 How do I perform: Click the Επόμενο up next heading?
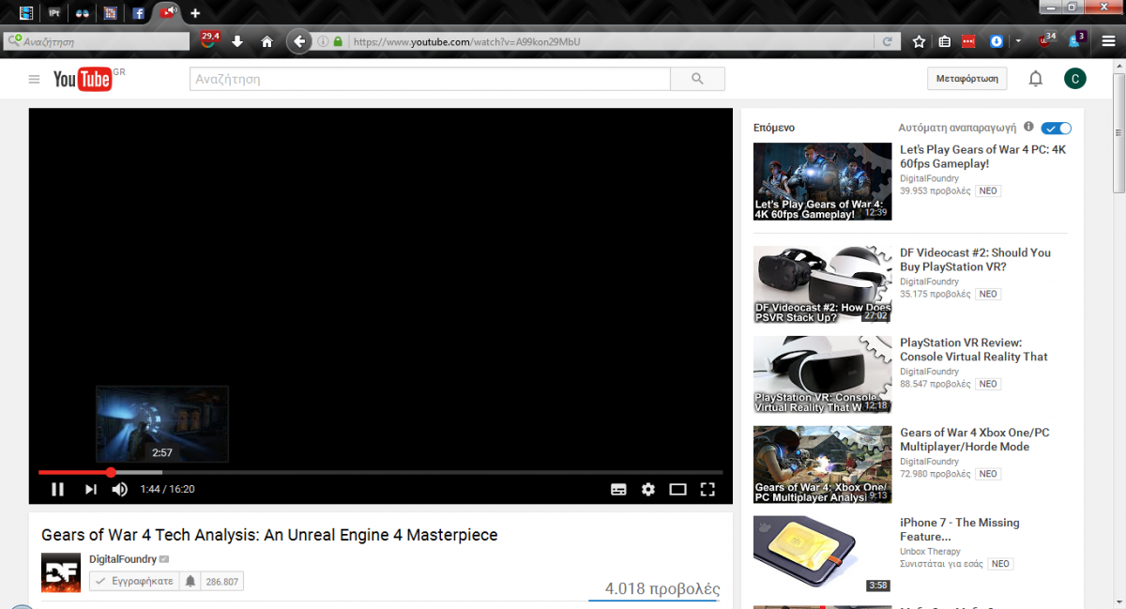click(x=774, y=127)
